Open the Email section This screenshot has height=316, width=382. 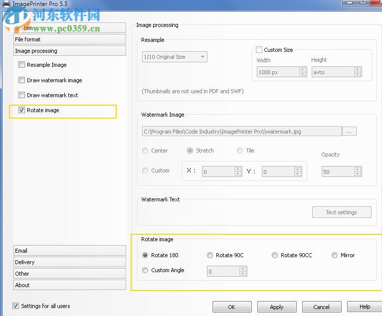[70, 251]
